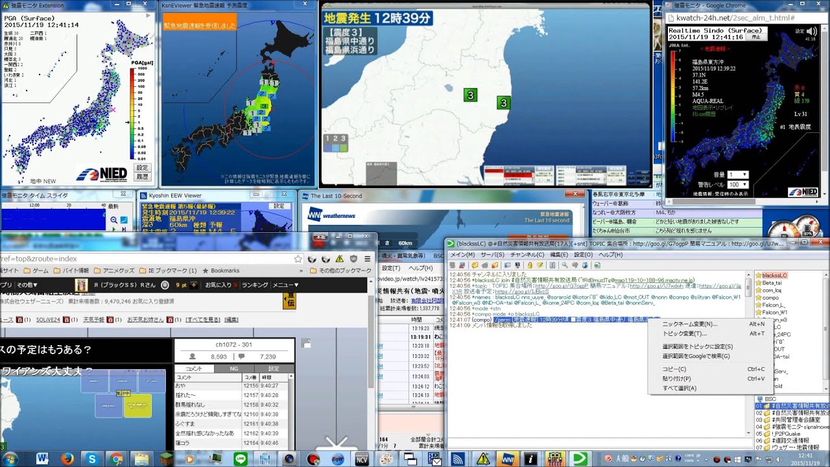
Task: Click the paint palette taskbar icon
Action: tap(386, 459)
